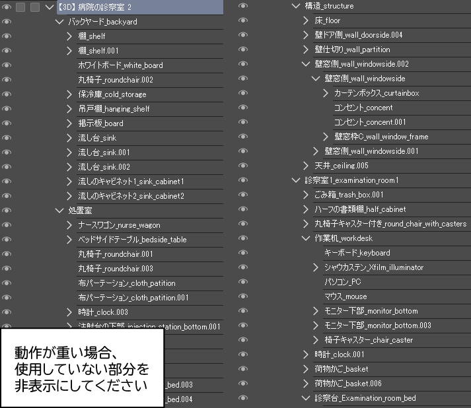Expand 壁窓枠C_wall_window_frame node
The height and width of the screenshot is (408, 471).
[x=326, y=137]
